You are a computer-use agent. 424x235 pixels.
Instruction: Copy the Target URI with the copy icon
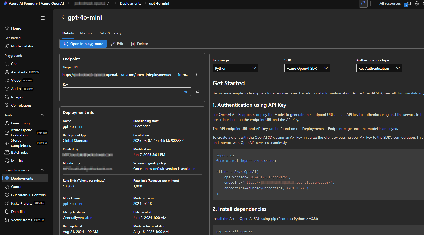[198, 74]
